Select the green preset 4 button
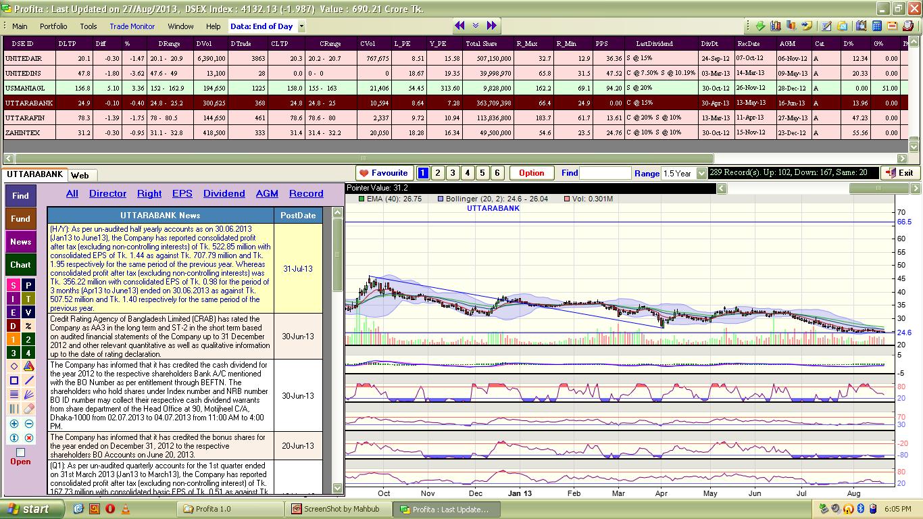 pos(28,353)
